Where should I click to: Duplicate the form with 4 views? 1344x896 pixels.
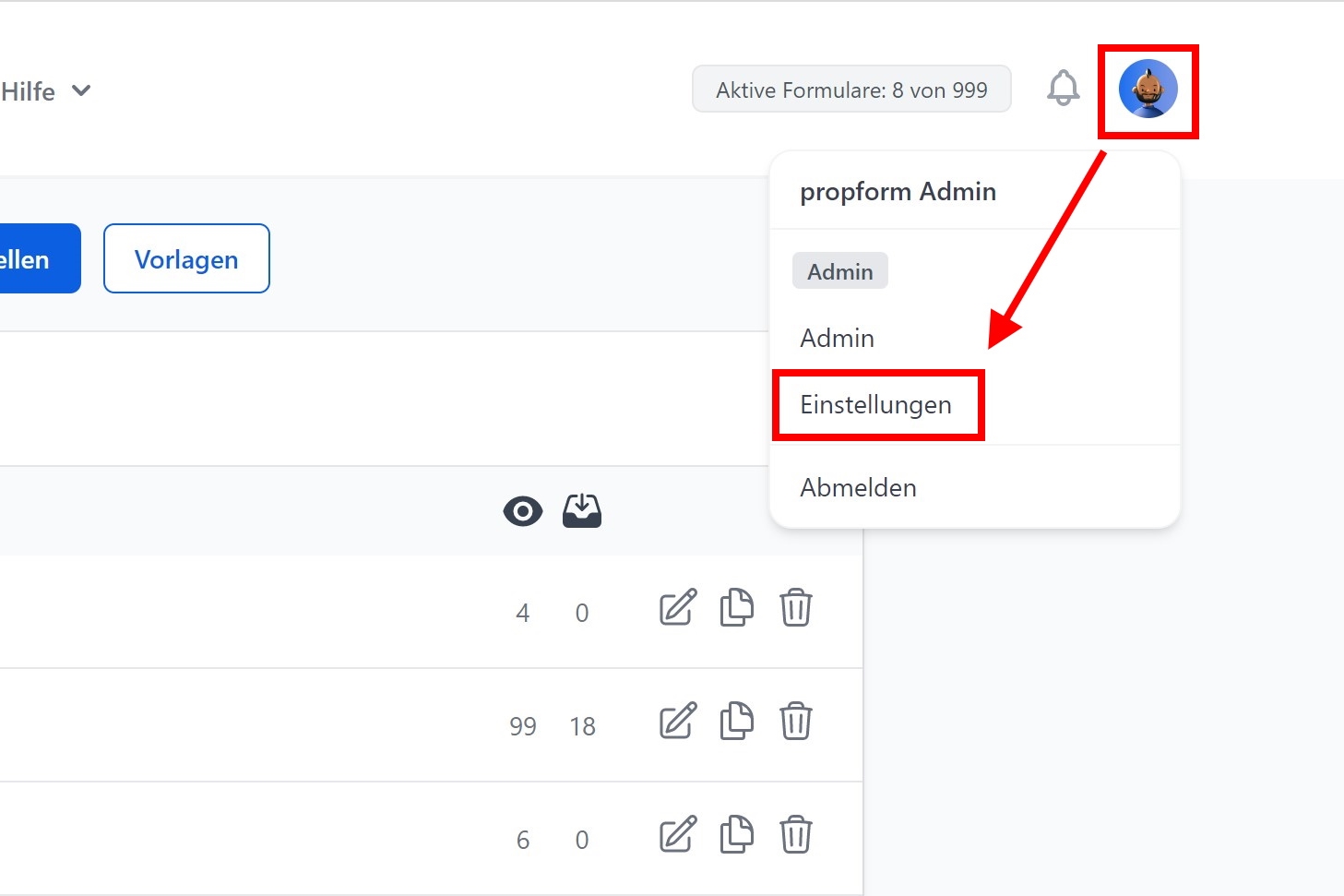[736, 609]
